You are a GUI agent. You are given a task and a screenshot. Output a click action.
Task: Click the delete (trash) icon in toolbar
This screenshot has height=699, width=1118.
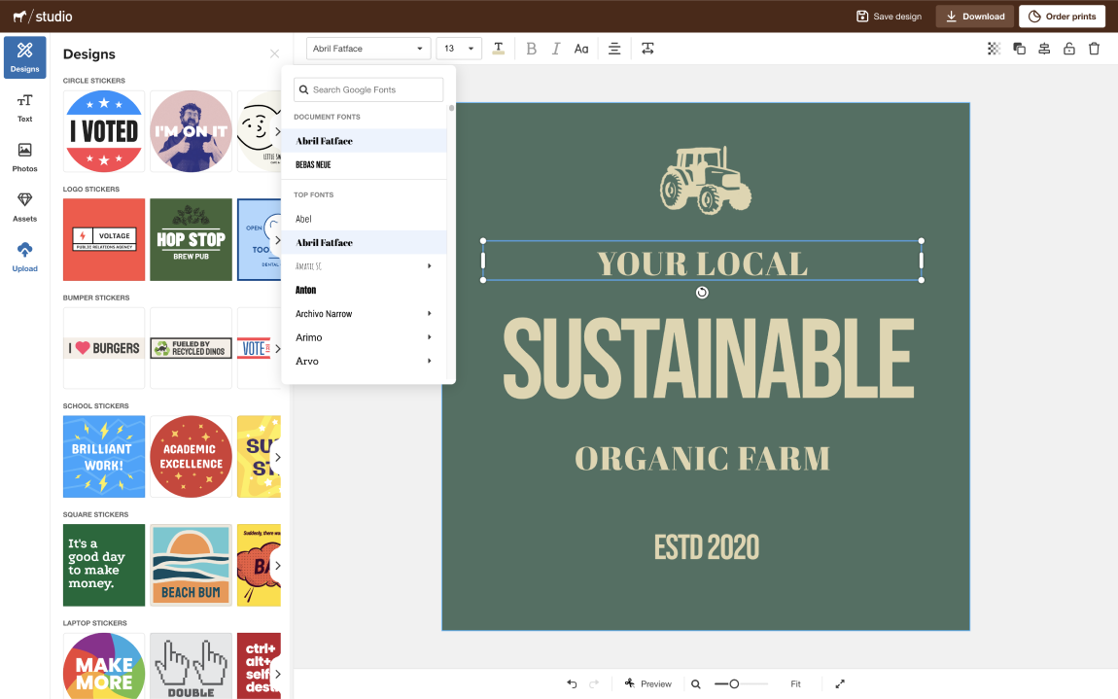click(x=1094, y=49)
